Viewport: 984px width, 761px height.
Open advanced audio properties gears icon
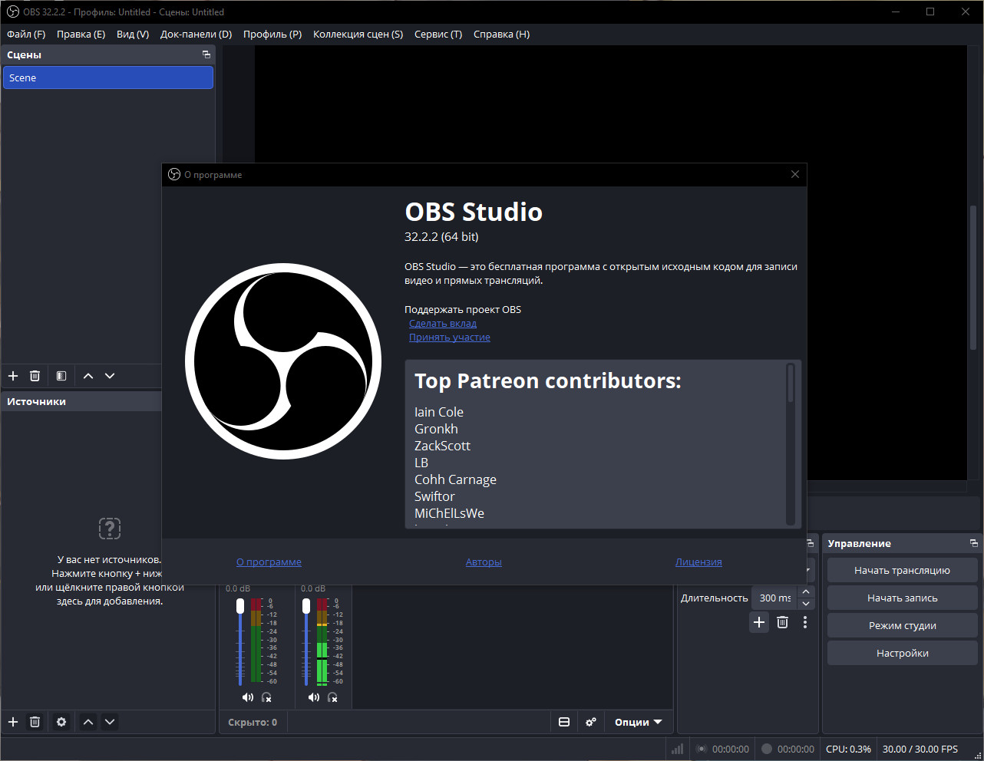(591, 722)
